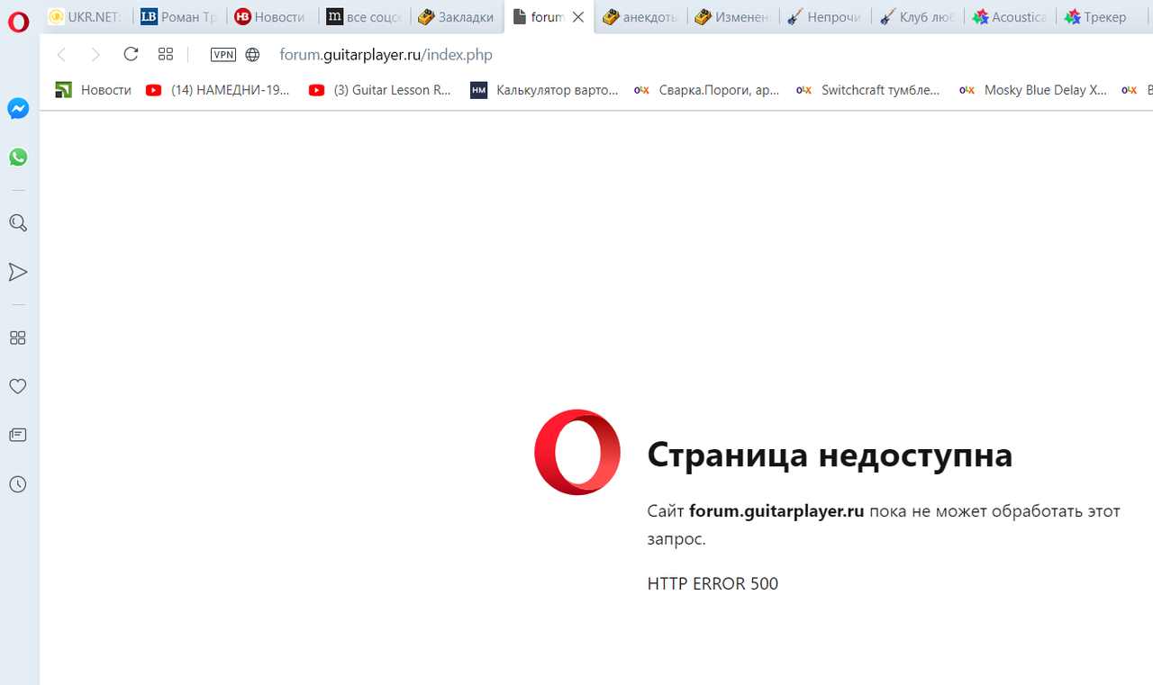Click the large Opera logo on error page

click(577, 452)
